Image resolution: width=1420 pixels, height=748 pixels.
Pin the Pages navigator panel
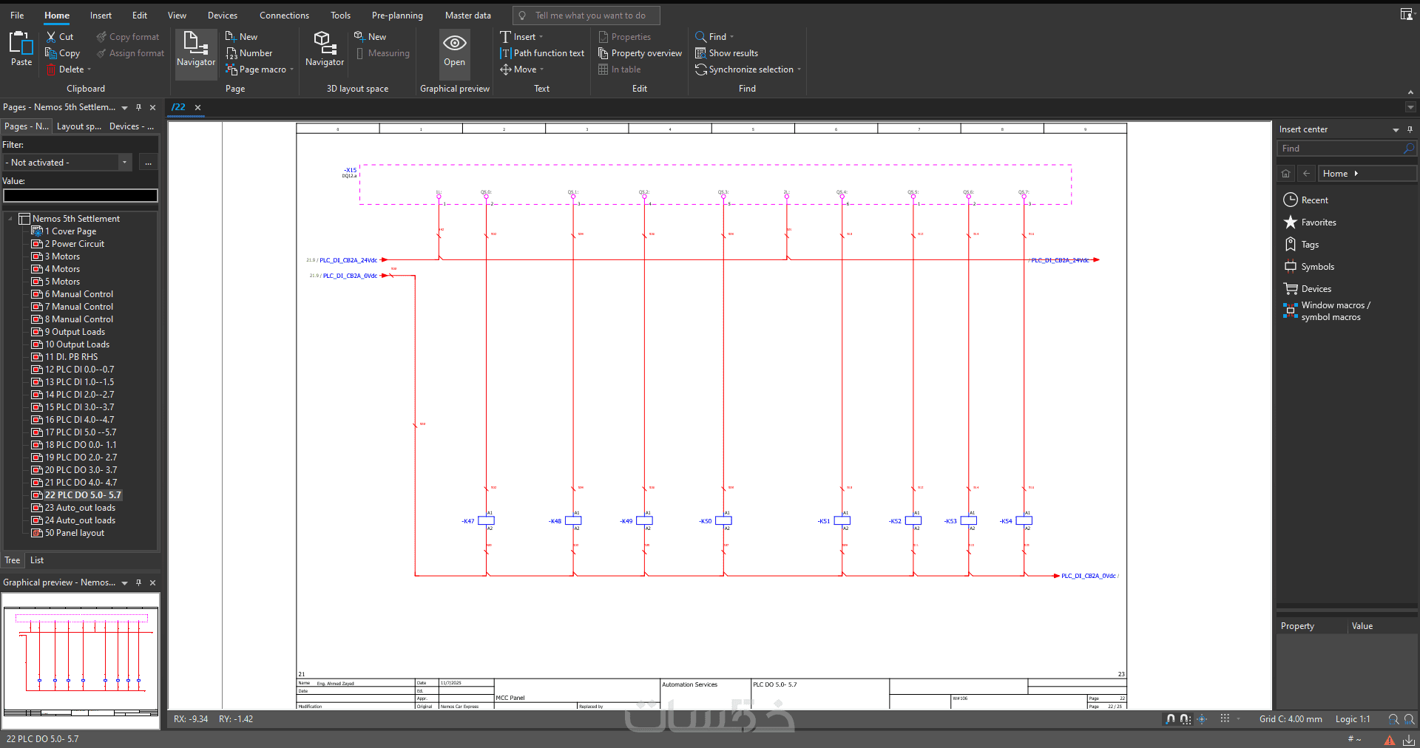138,107
